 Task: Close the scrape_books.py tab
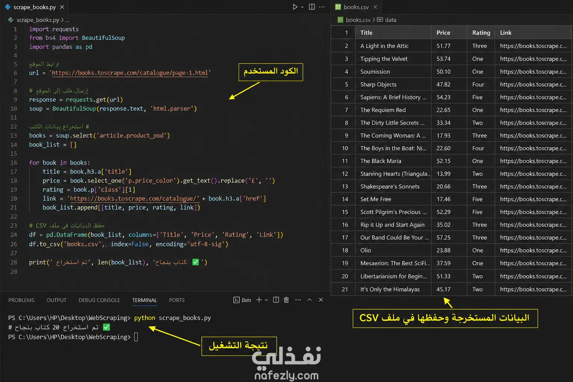[62, 7]
